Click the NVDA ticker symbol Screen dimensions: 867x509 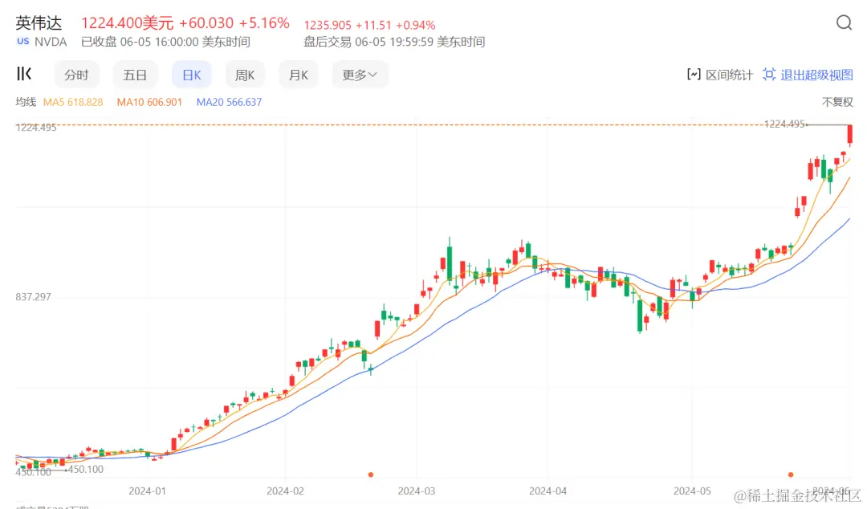[x=51, y=42]
